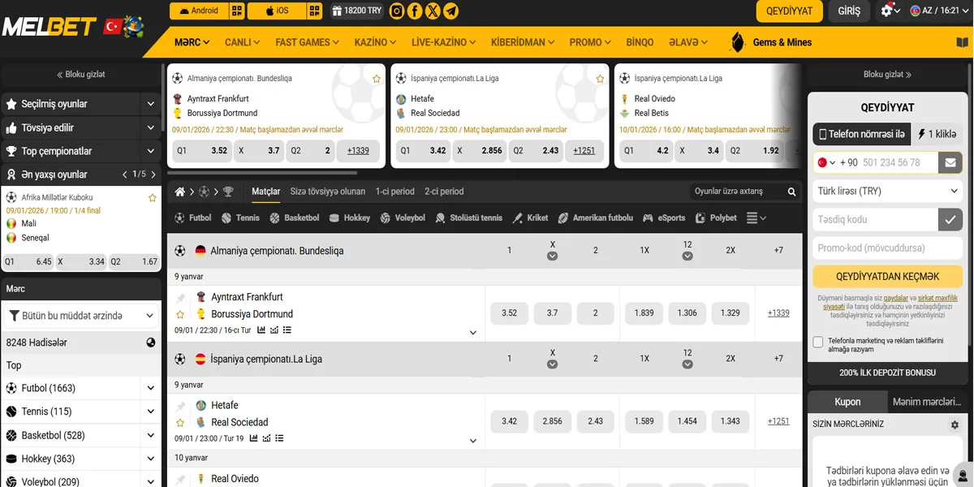Open the Android app QR code icon
Screen dimensions: 974x487
point(237,11)
